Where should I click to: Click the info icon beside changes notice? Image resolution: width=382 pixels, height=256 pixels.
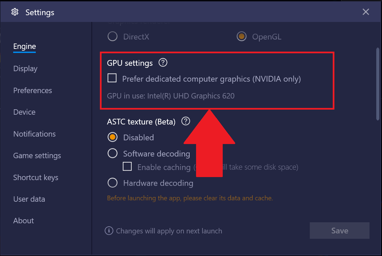click(x=109, y=230)
